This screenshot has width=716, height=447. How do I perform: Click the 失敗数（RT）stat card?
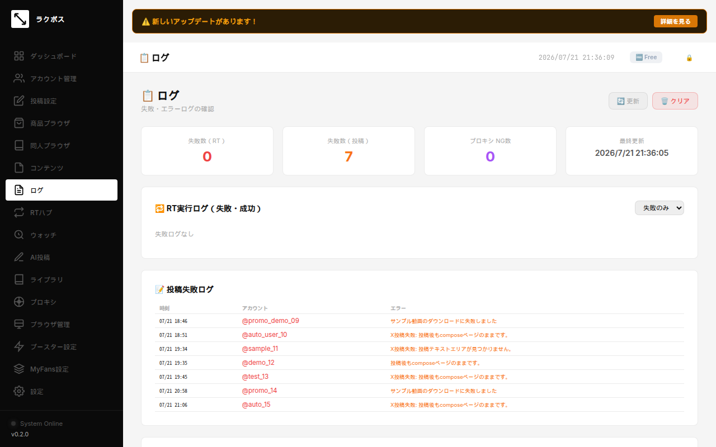[207, 151]
